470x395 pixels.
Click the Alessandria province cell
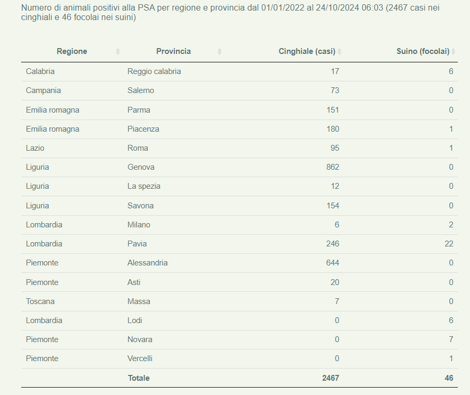coord(147,263)
